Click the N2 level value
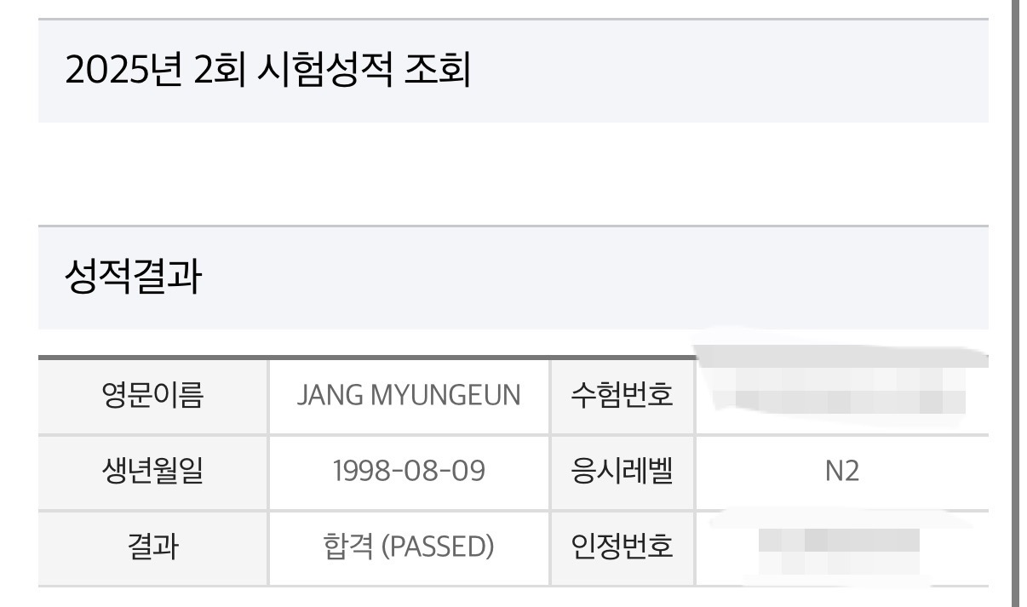This screenshot has width=1027, height=607. click(841, 472)
